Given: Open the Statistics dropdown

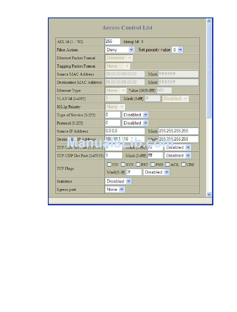Looking at the screenshot, I should pos(118,181).
